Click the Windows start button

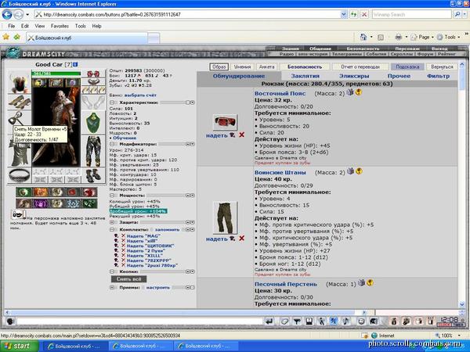(20, 346)
